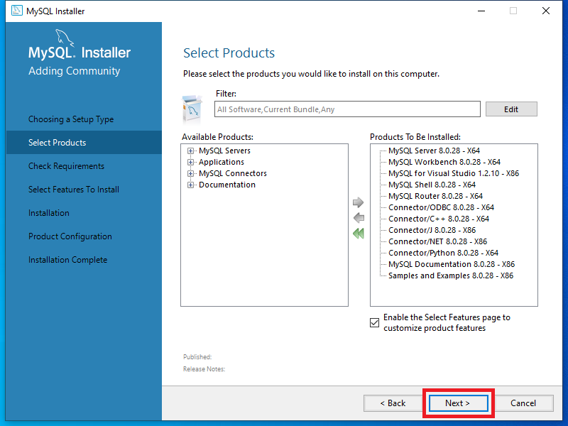
Task: Select Connector/J 8.0.28 - X86
Action: point(432,230)
